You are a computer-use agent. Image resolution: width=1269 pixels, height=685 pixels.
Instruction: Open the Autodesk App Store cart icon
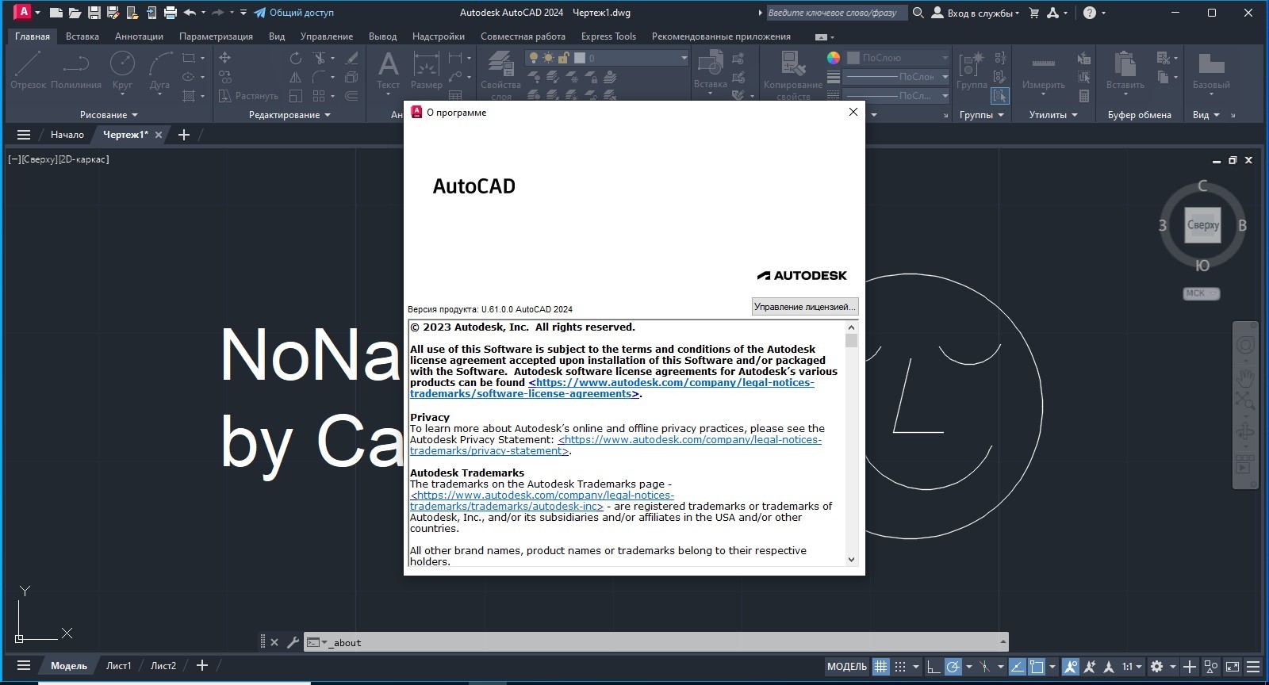point(1033,13)
